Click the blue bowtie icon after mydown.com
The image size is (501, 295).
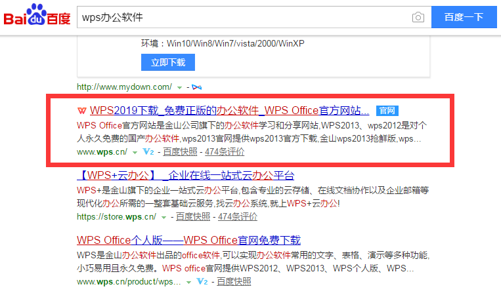tap(196, 87)
